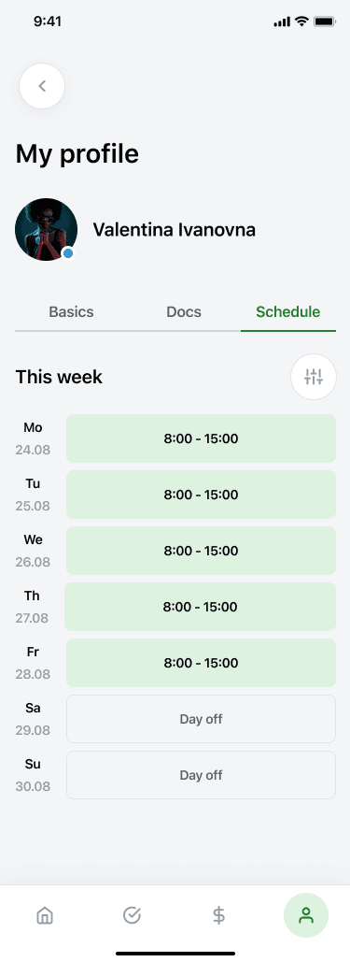
Task: Open Tuesday 25.08 shift slot
Action: pos(201,495)
